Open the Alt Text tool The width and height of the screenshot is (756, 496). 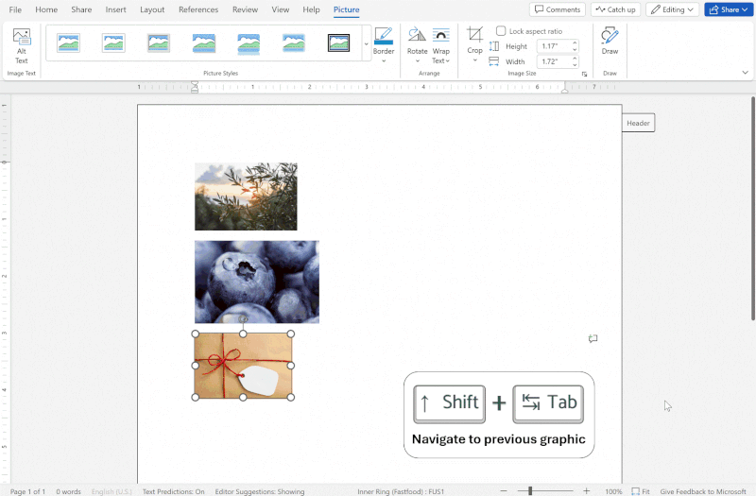coord(21,44)
